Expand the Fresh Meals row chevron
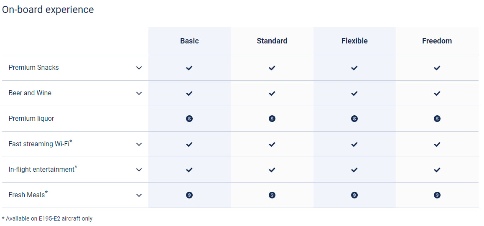Screen dimensions: 484x226 coord(139,195)
